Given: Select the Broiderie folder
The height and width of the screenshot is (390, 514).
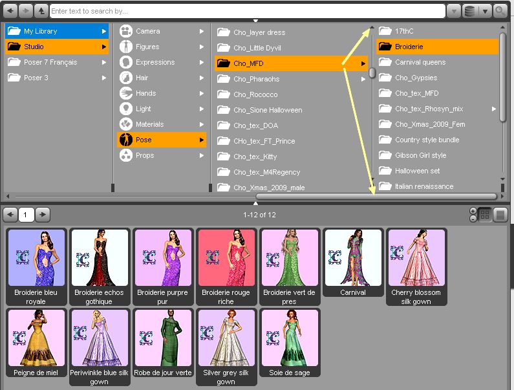Looking at the screenshot, I should (437, 47).
